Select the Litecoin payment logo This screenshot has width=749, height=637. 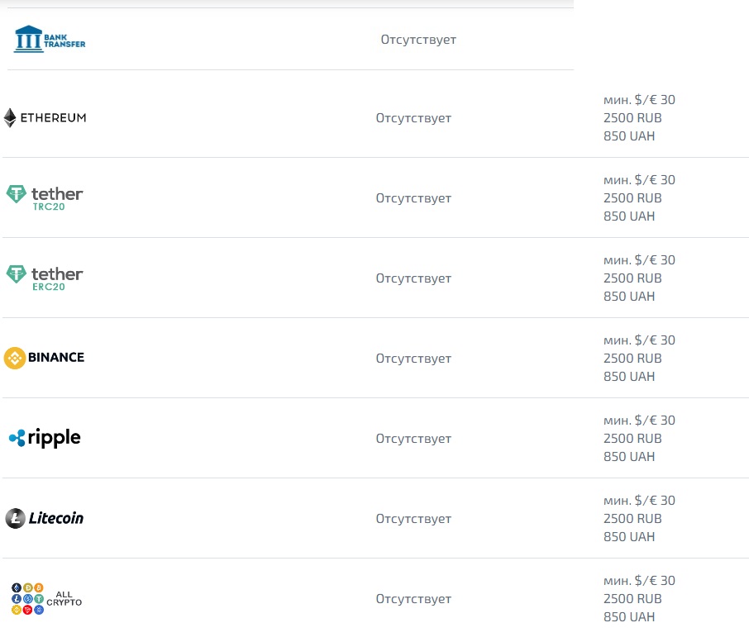tap(45, 518)
